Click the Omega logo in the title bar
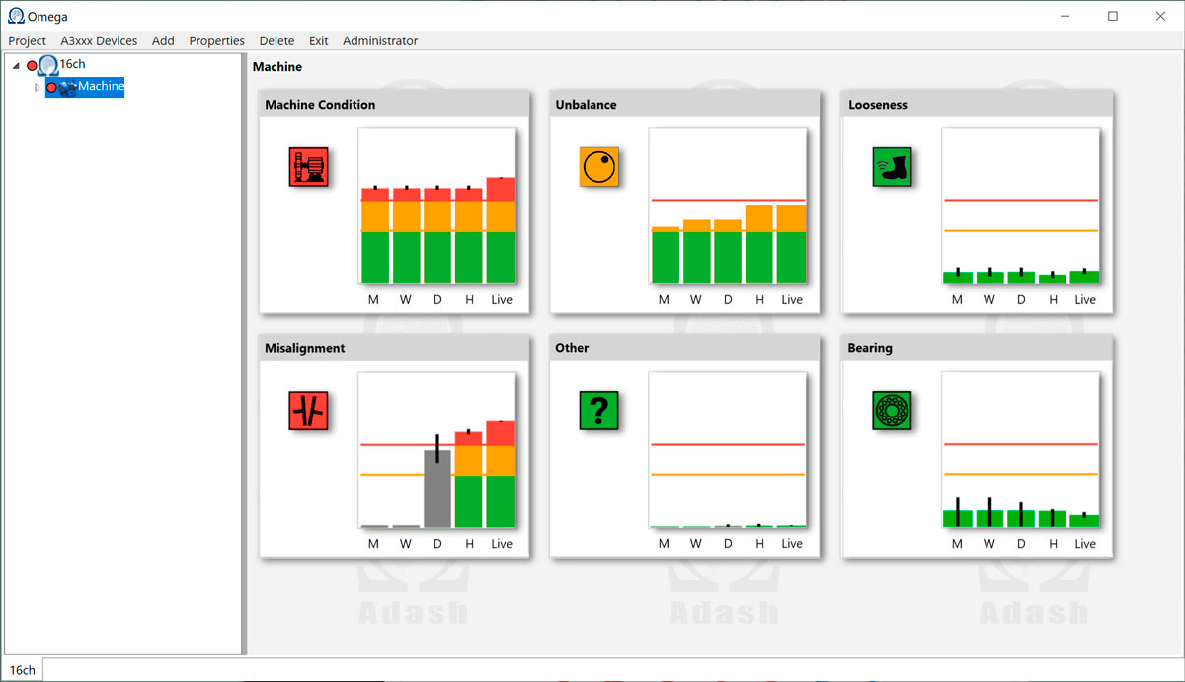Image resolution: width=1185 pixels, height=682 pixels. (14, 15)
